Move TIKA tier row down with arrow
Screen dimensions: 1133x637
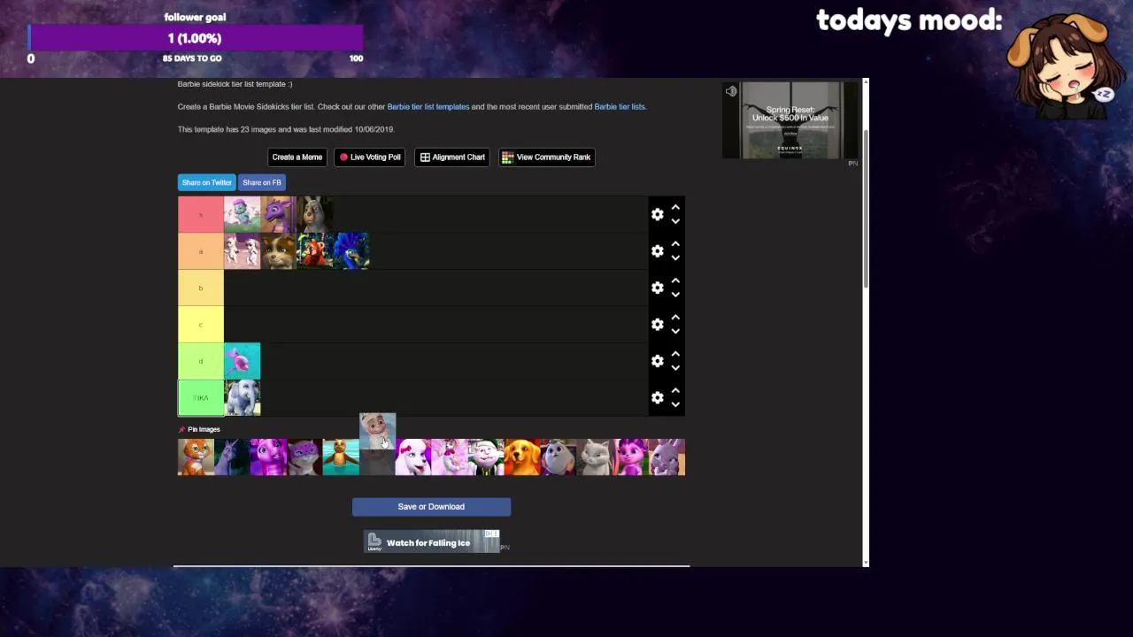click(675, 405)
